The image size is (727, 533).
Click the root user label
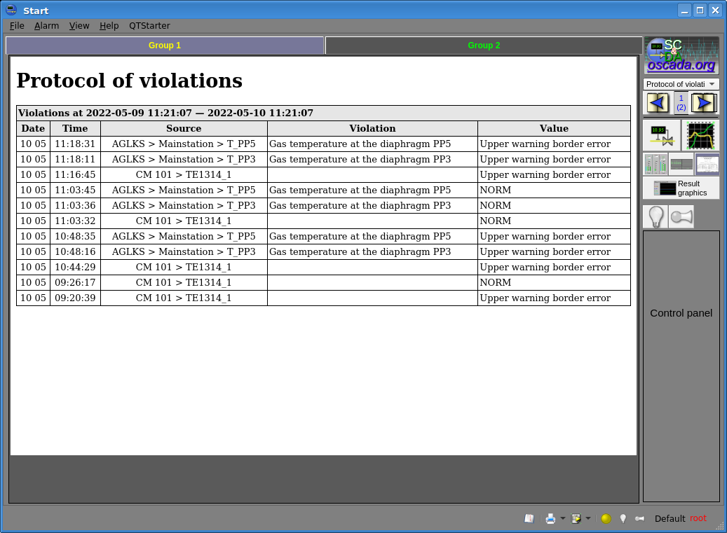[698, 518]
